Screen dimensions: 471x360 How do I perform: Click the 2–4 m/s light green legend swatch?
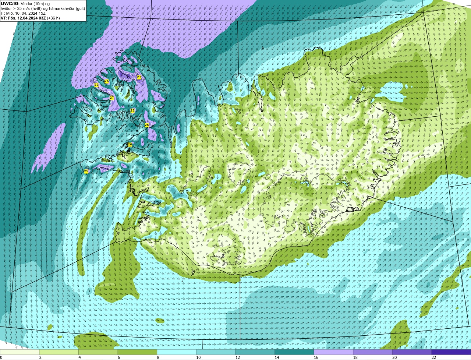pos(59,352)
